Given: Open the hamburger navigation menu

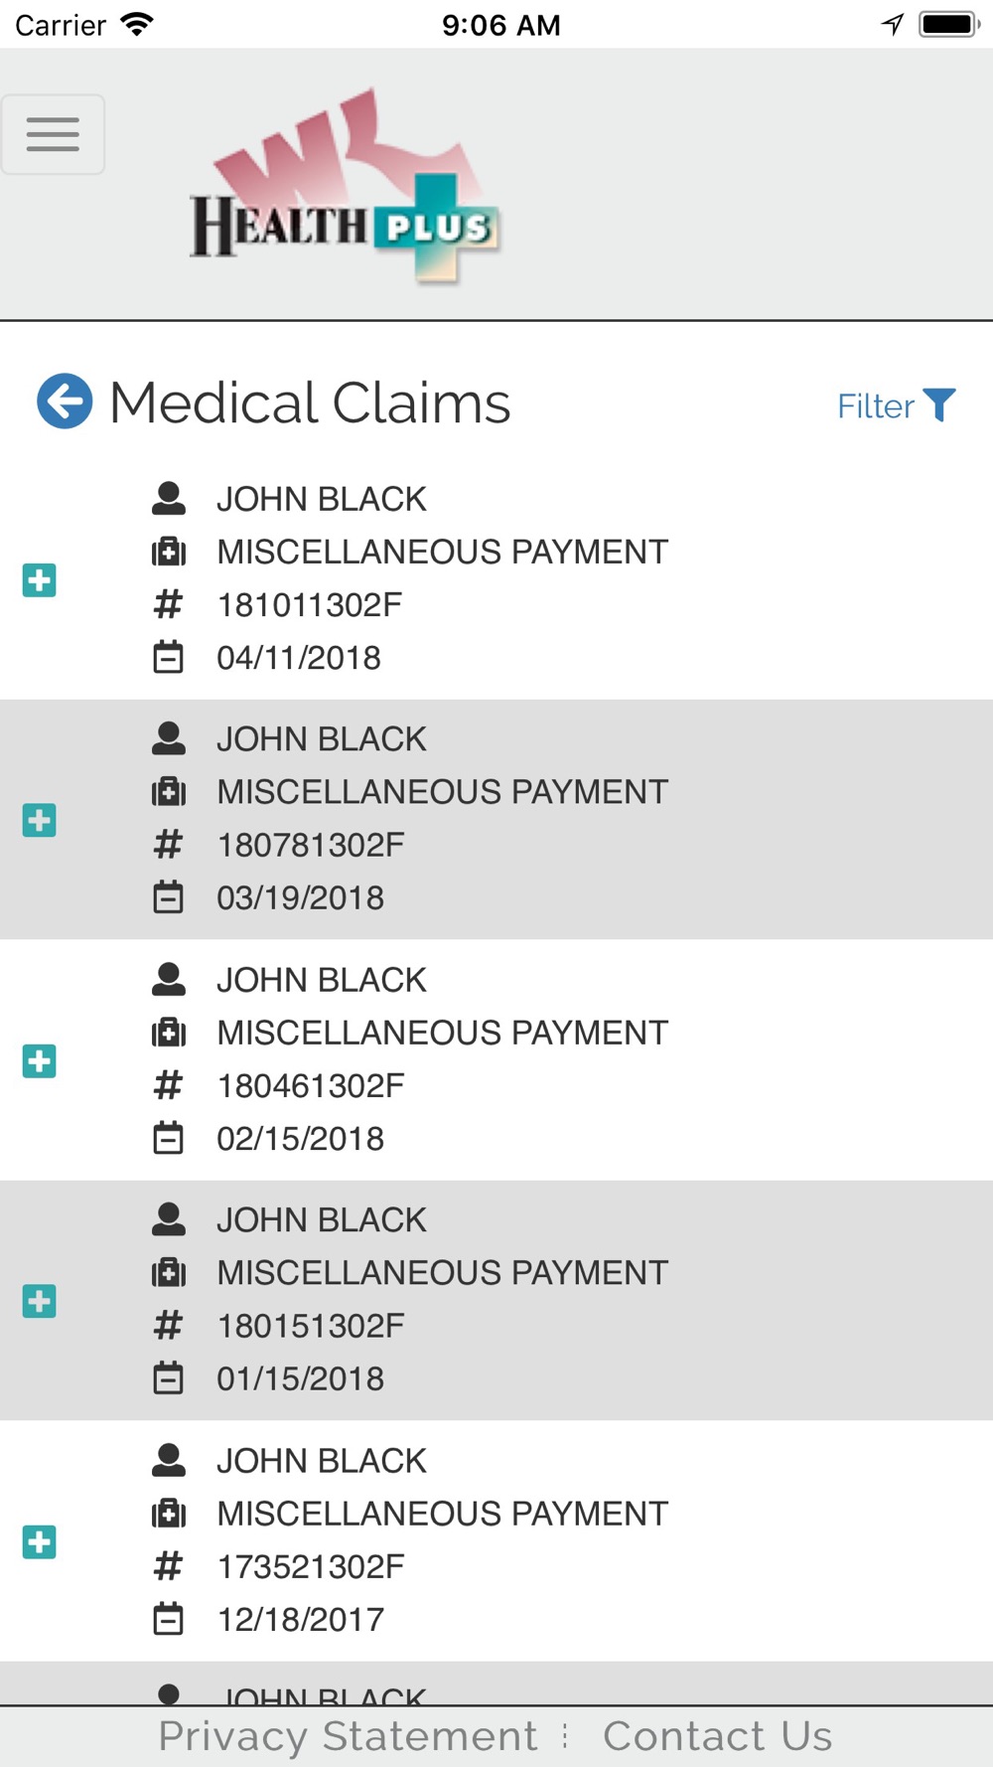Looking at the screenshot, I should (53, 134).
